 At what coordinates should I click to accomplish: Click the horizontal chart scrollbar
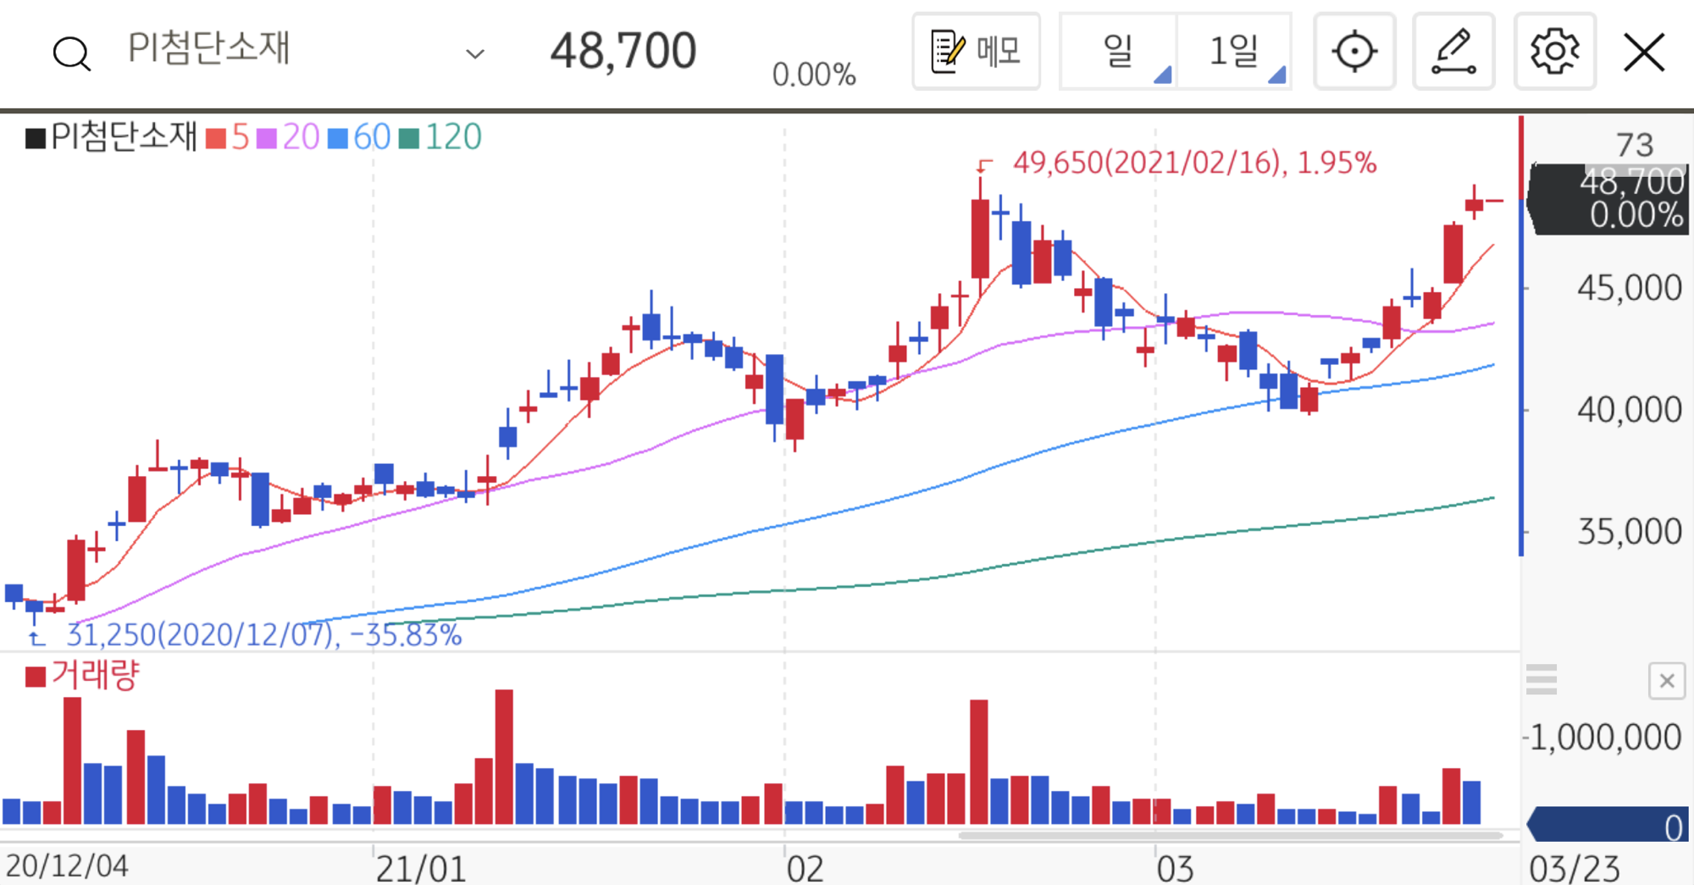pyautogui.click(x=1230, y=836)
